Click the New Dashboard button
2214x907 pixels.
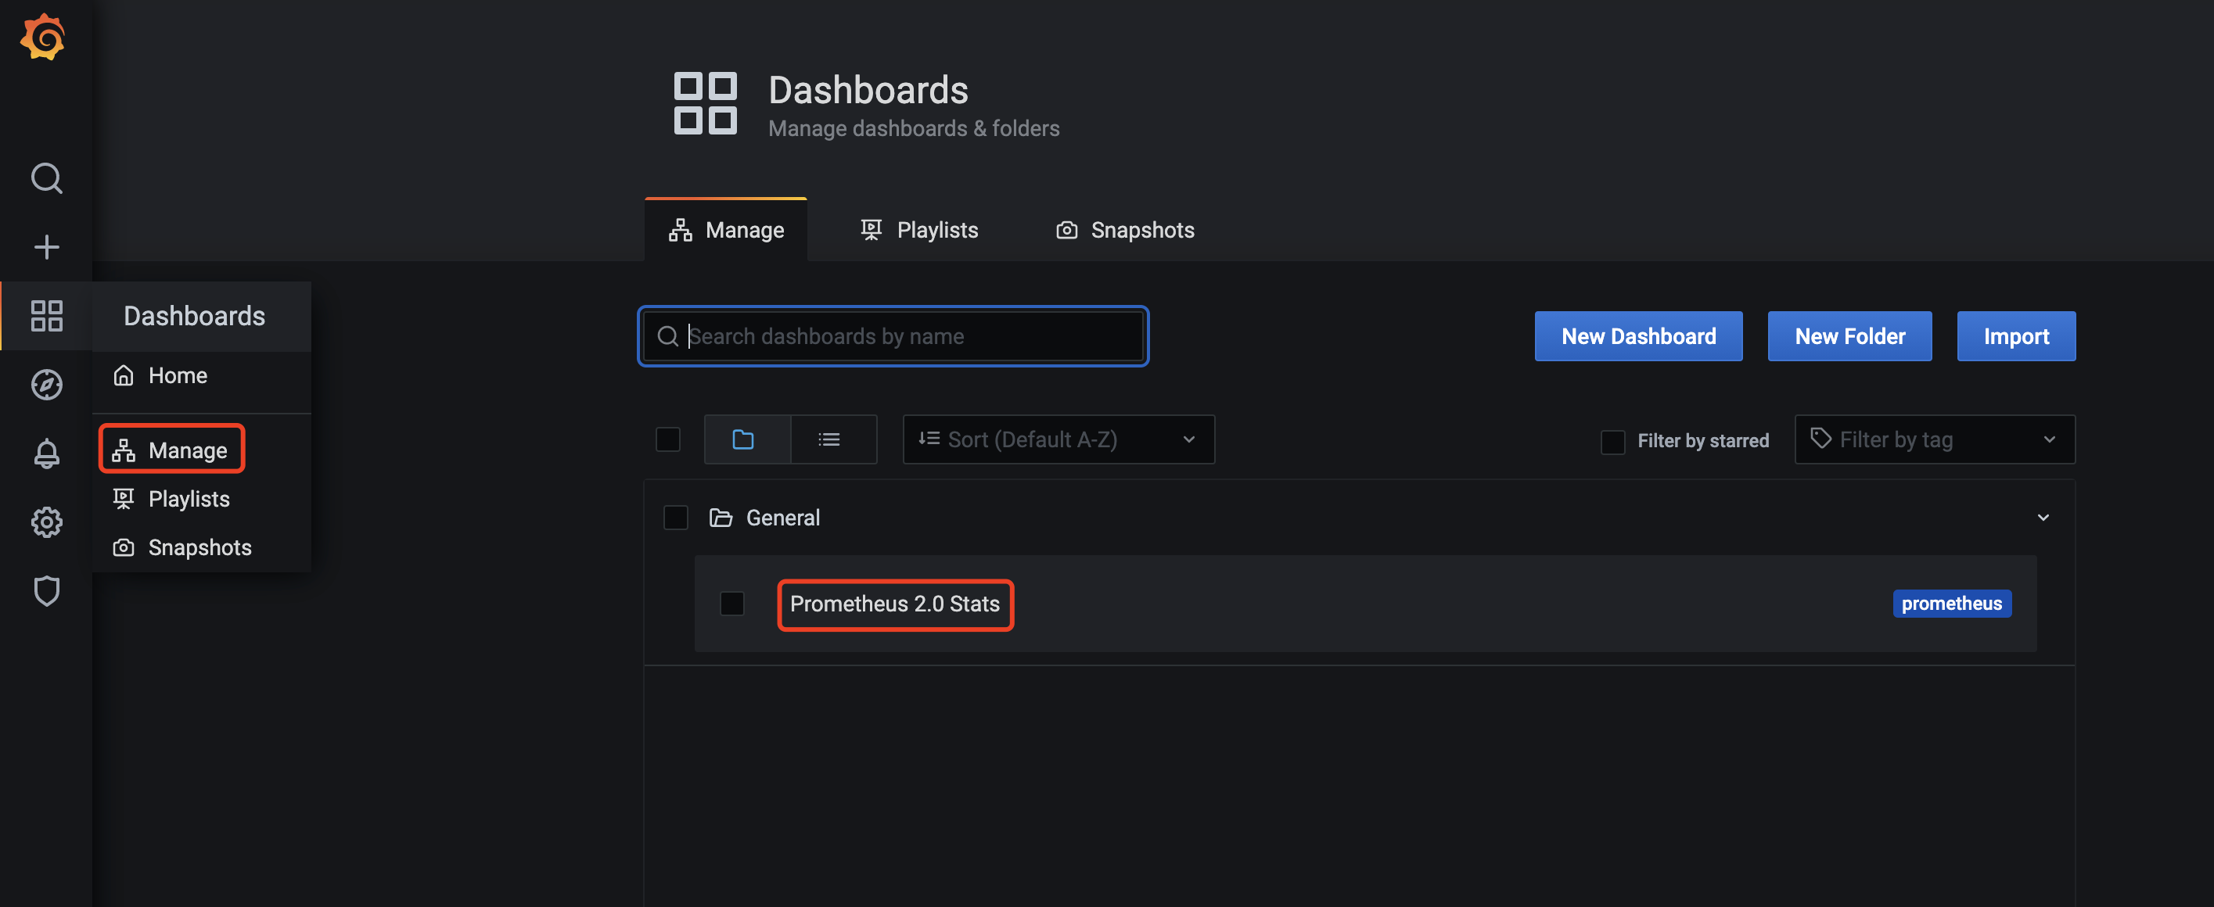1637,337
